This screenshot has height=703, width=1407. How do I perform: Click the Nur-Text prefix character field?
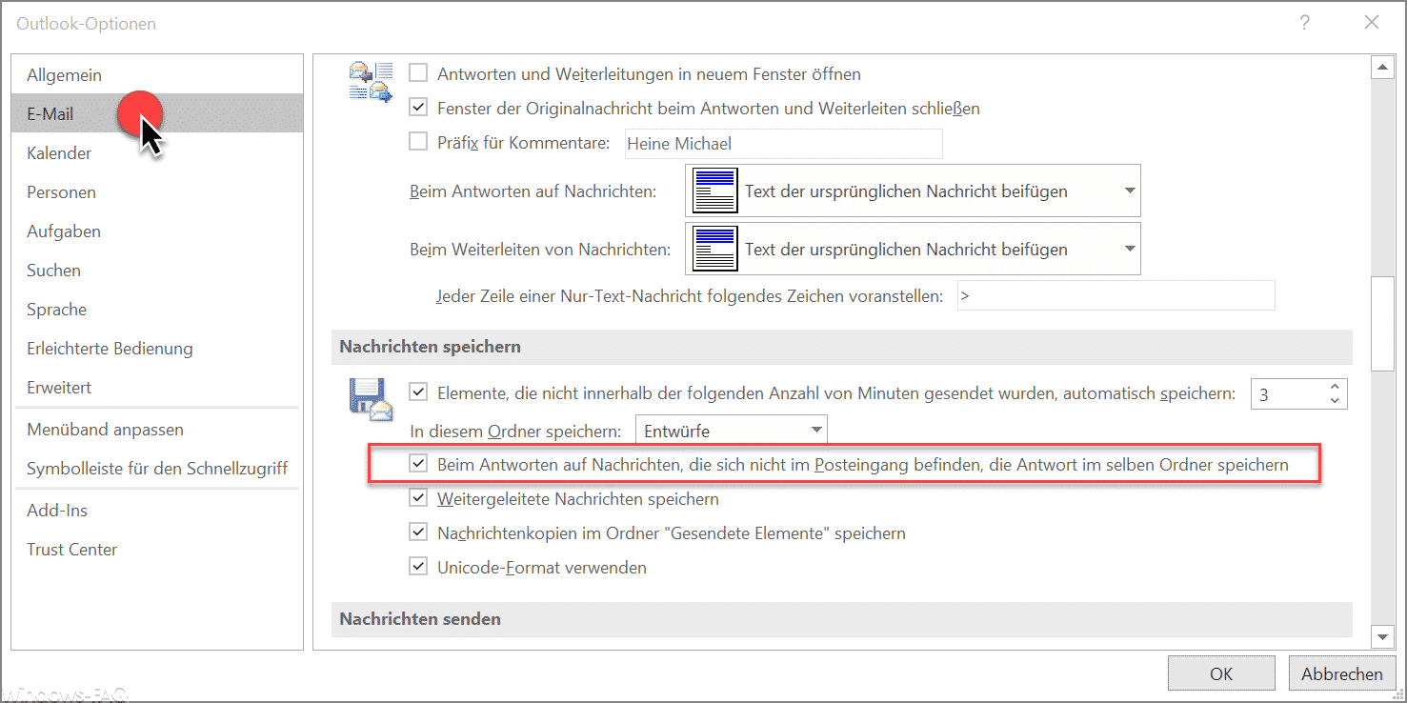(x=1116, y=295)
